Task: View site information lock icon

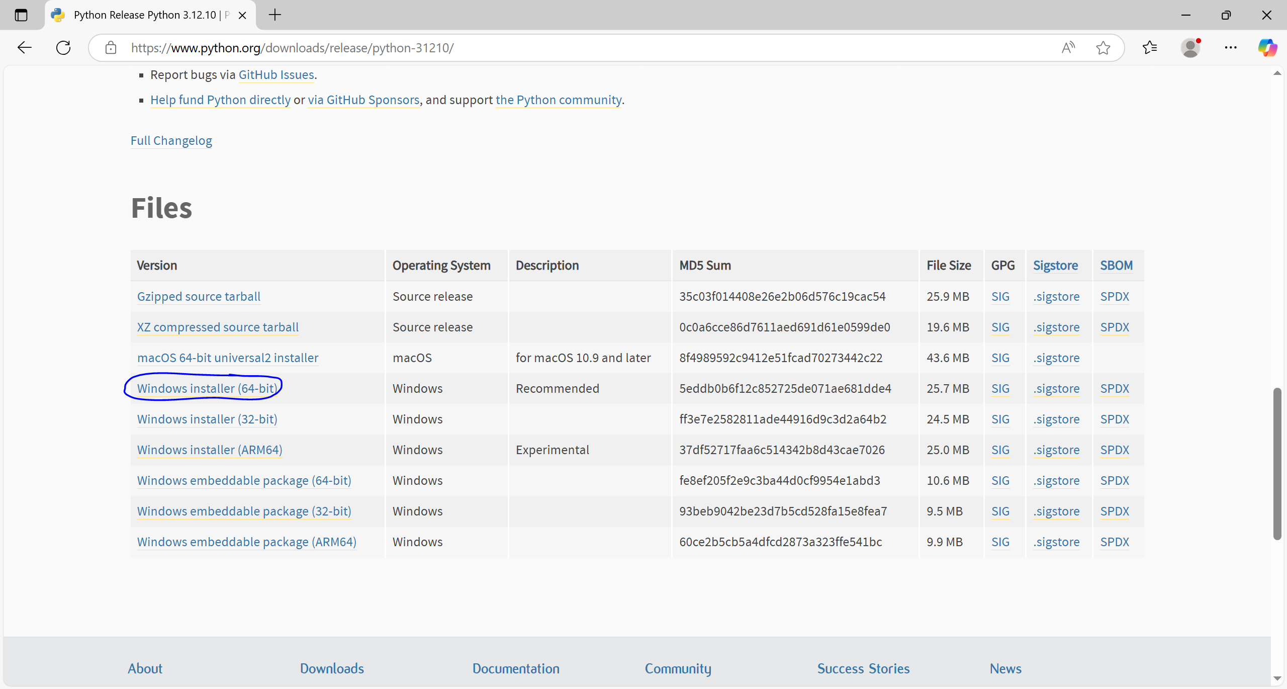Action: pos(111,48)
